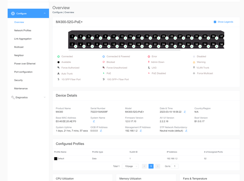Select port 35 on switch diagram
The height and width of the screenshot is (181, 244).
[213, 37]
